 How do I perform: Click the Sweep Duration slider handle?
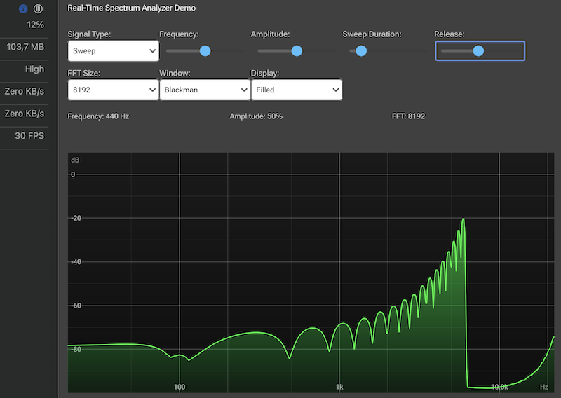click(361, 50)
